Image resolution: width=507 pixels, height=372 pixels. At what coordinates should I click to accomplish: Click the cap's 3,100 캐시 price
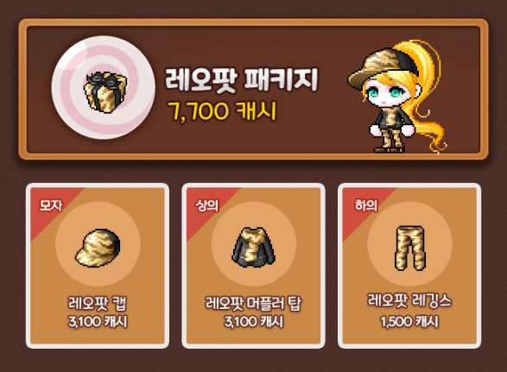pos(98,322)
